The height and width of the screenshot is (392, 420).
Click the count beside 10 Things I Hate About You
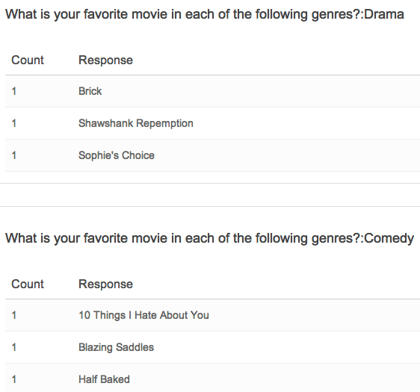coord(14,315)
